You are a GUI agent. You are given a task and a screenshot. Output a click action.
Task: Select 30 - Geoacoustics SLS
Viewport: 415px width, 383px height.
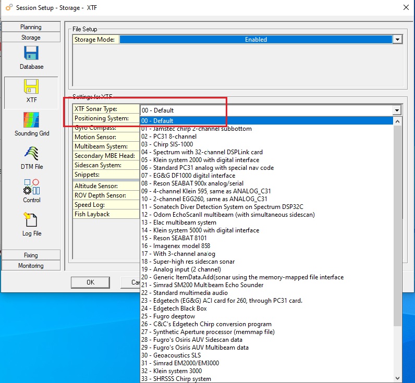pos(266,355)
